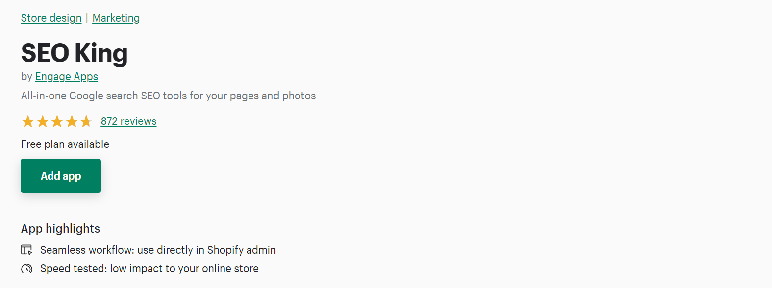Screen dimensions: 772x288
Task: Click the third rating star
Action: [x=57, y=121]
